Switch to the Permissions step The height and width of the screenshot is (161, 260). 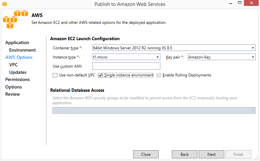17,79
